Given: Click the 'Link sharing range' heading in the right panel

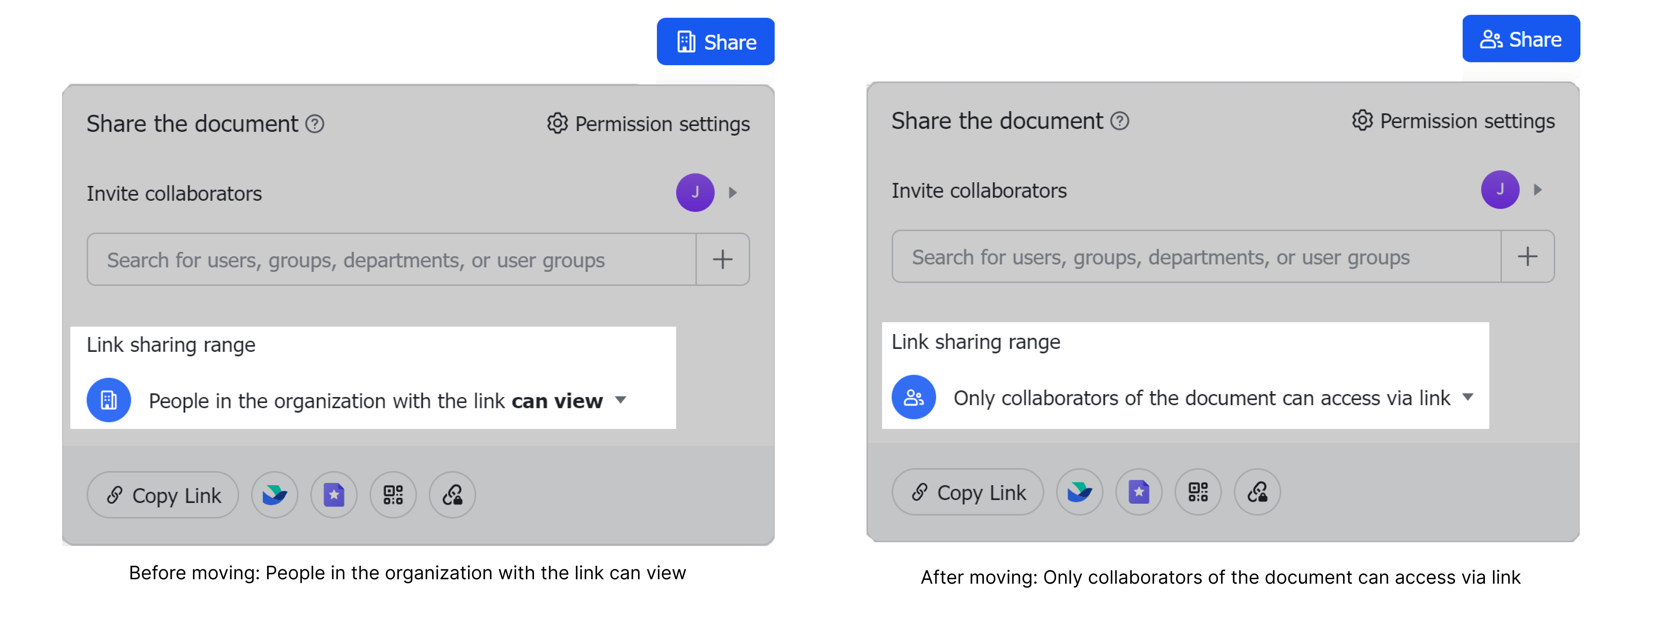Looking at the screenshot, I should [975, 342].
